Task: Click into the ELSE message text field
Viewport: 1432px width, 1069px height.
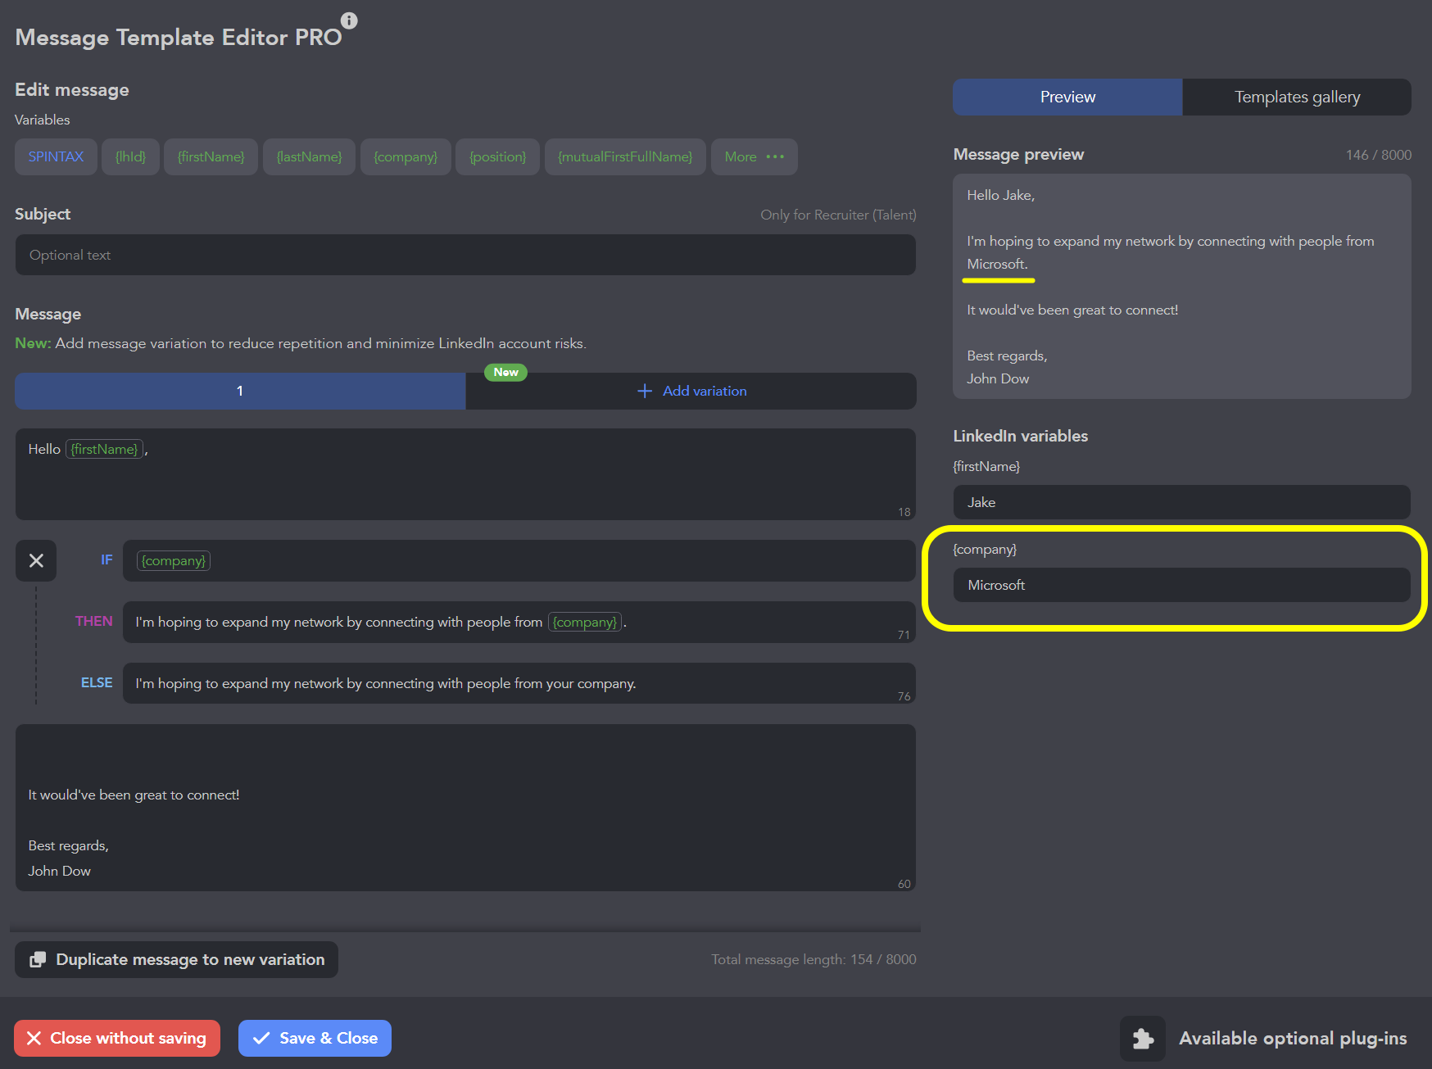Action: click(518, 683)
